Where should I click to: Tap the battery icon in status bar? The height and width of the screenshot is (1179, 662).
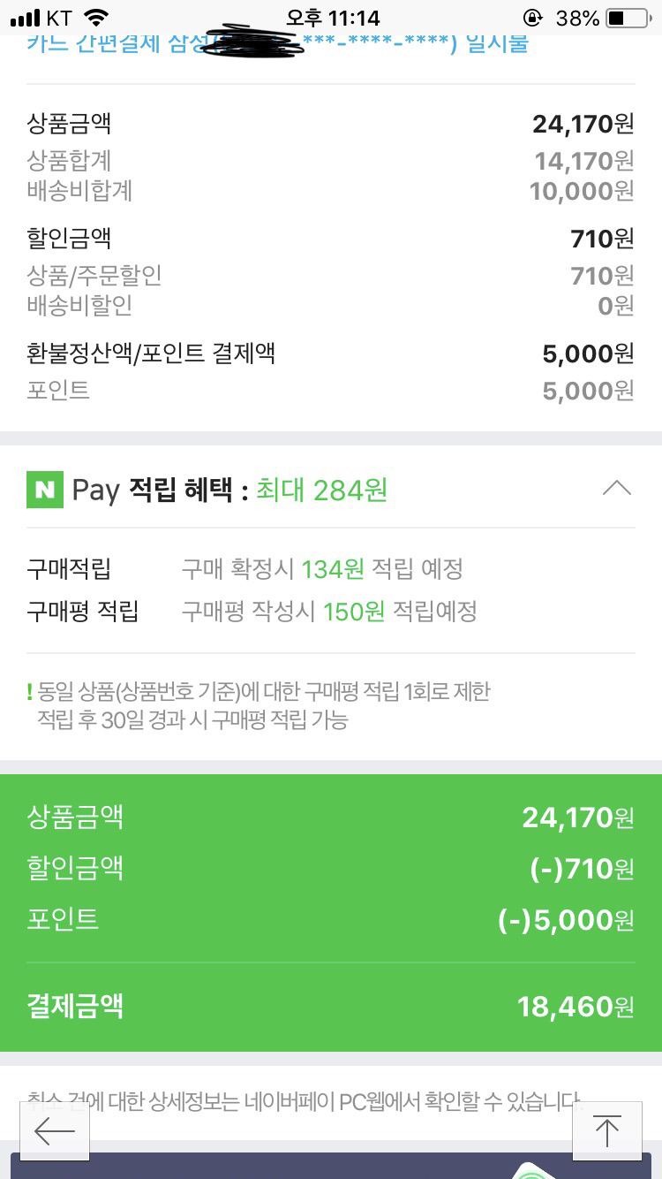click(627, 18)
